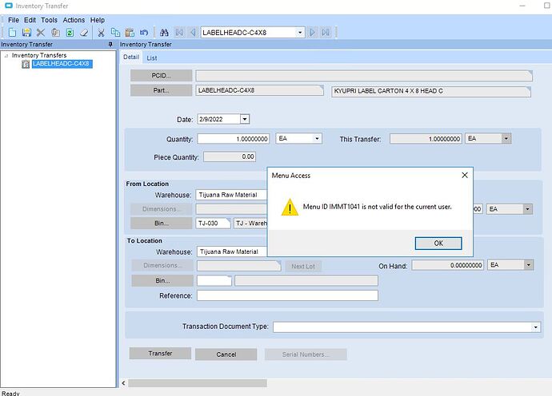This screenshot has height=396, width=552.
Task: Click the From Location Warehouse field
Action: (232, 195)
